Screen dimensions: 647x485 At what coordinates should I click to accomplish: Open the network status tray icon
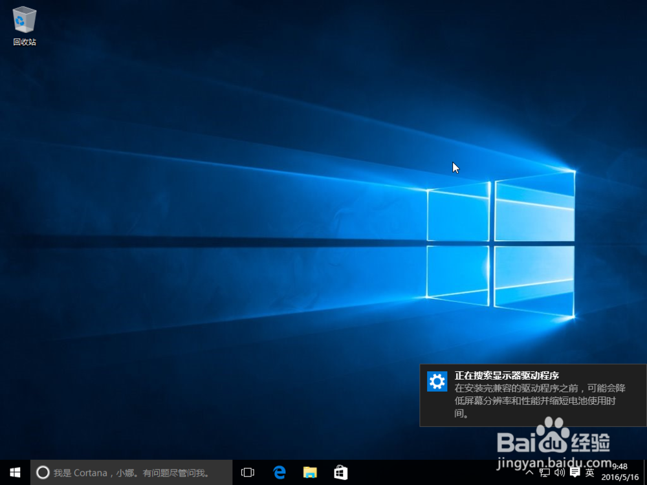[x=544, y=473]
